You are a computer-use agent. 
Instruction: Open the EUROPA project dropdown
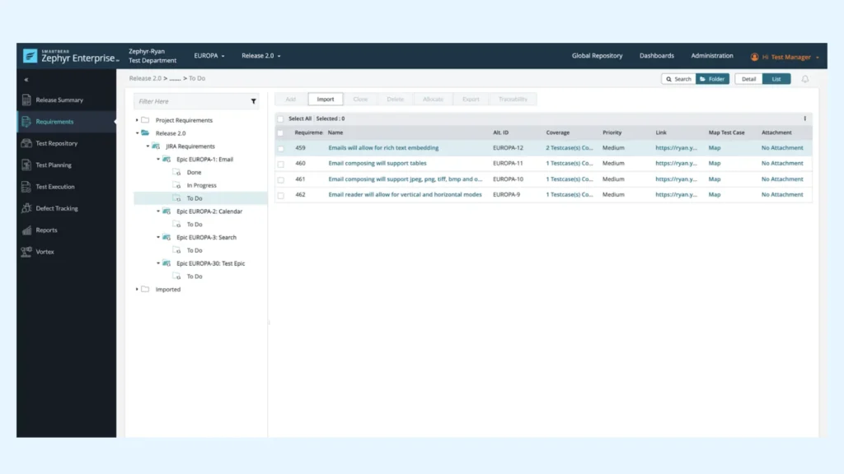[x=209, y=56]
